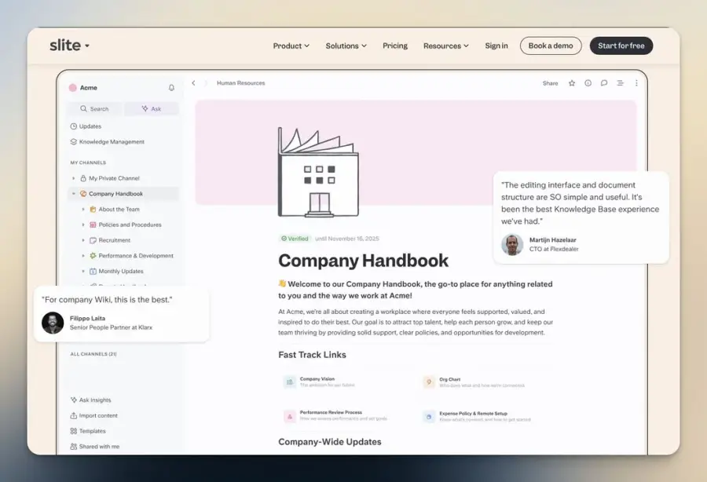The width and height of the screenshot is (707, 482).
Task: Click the Company Handbook channel icon
Action: [83, 194]
